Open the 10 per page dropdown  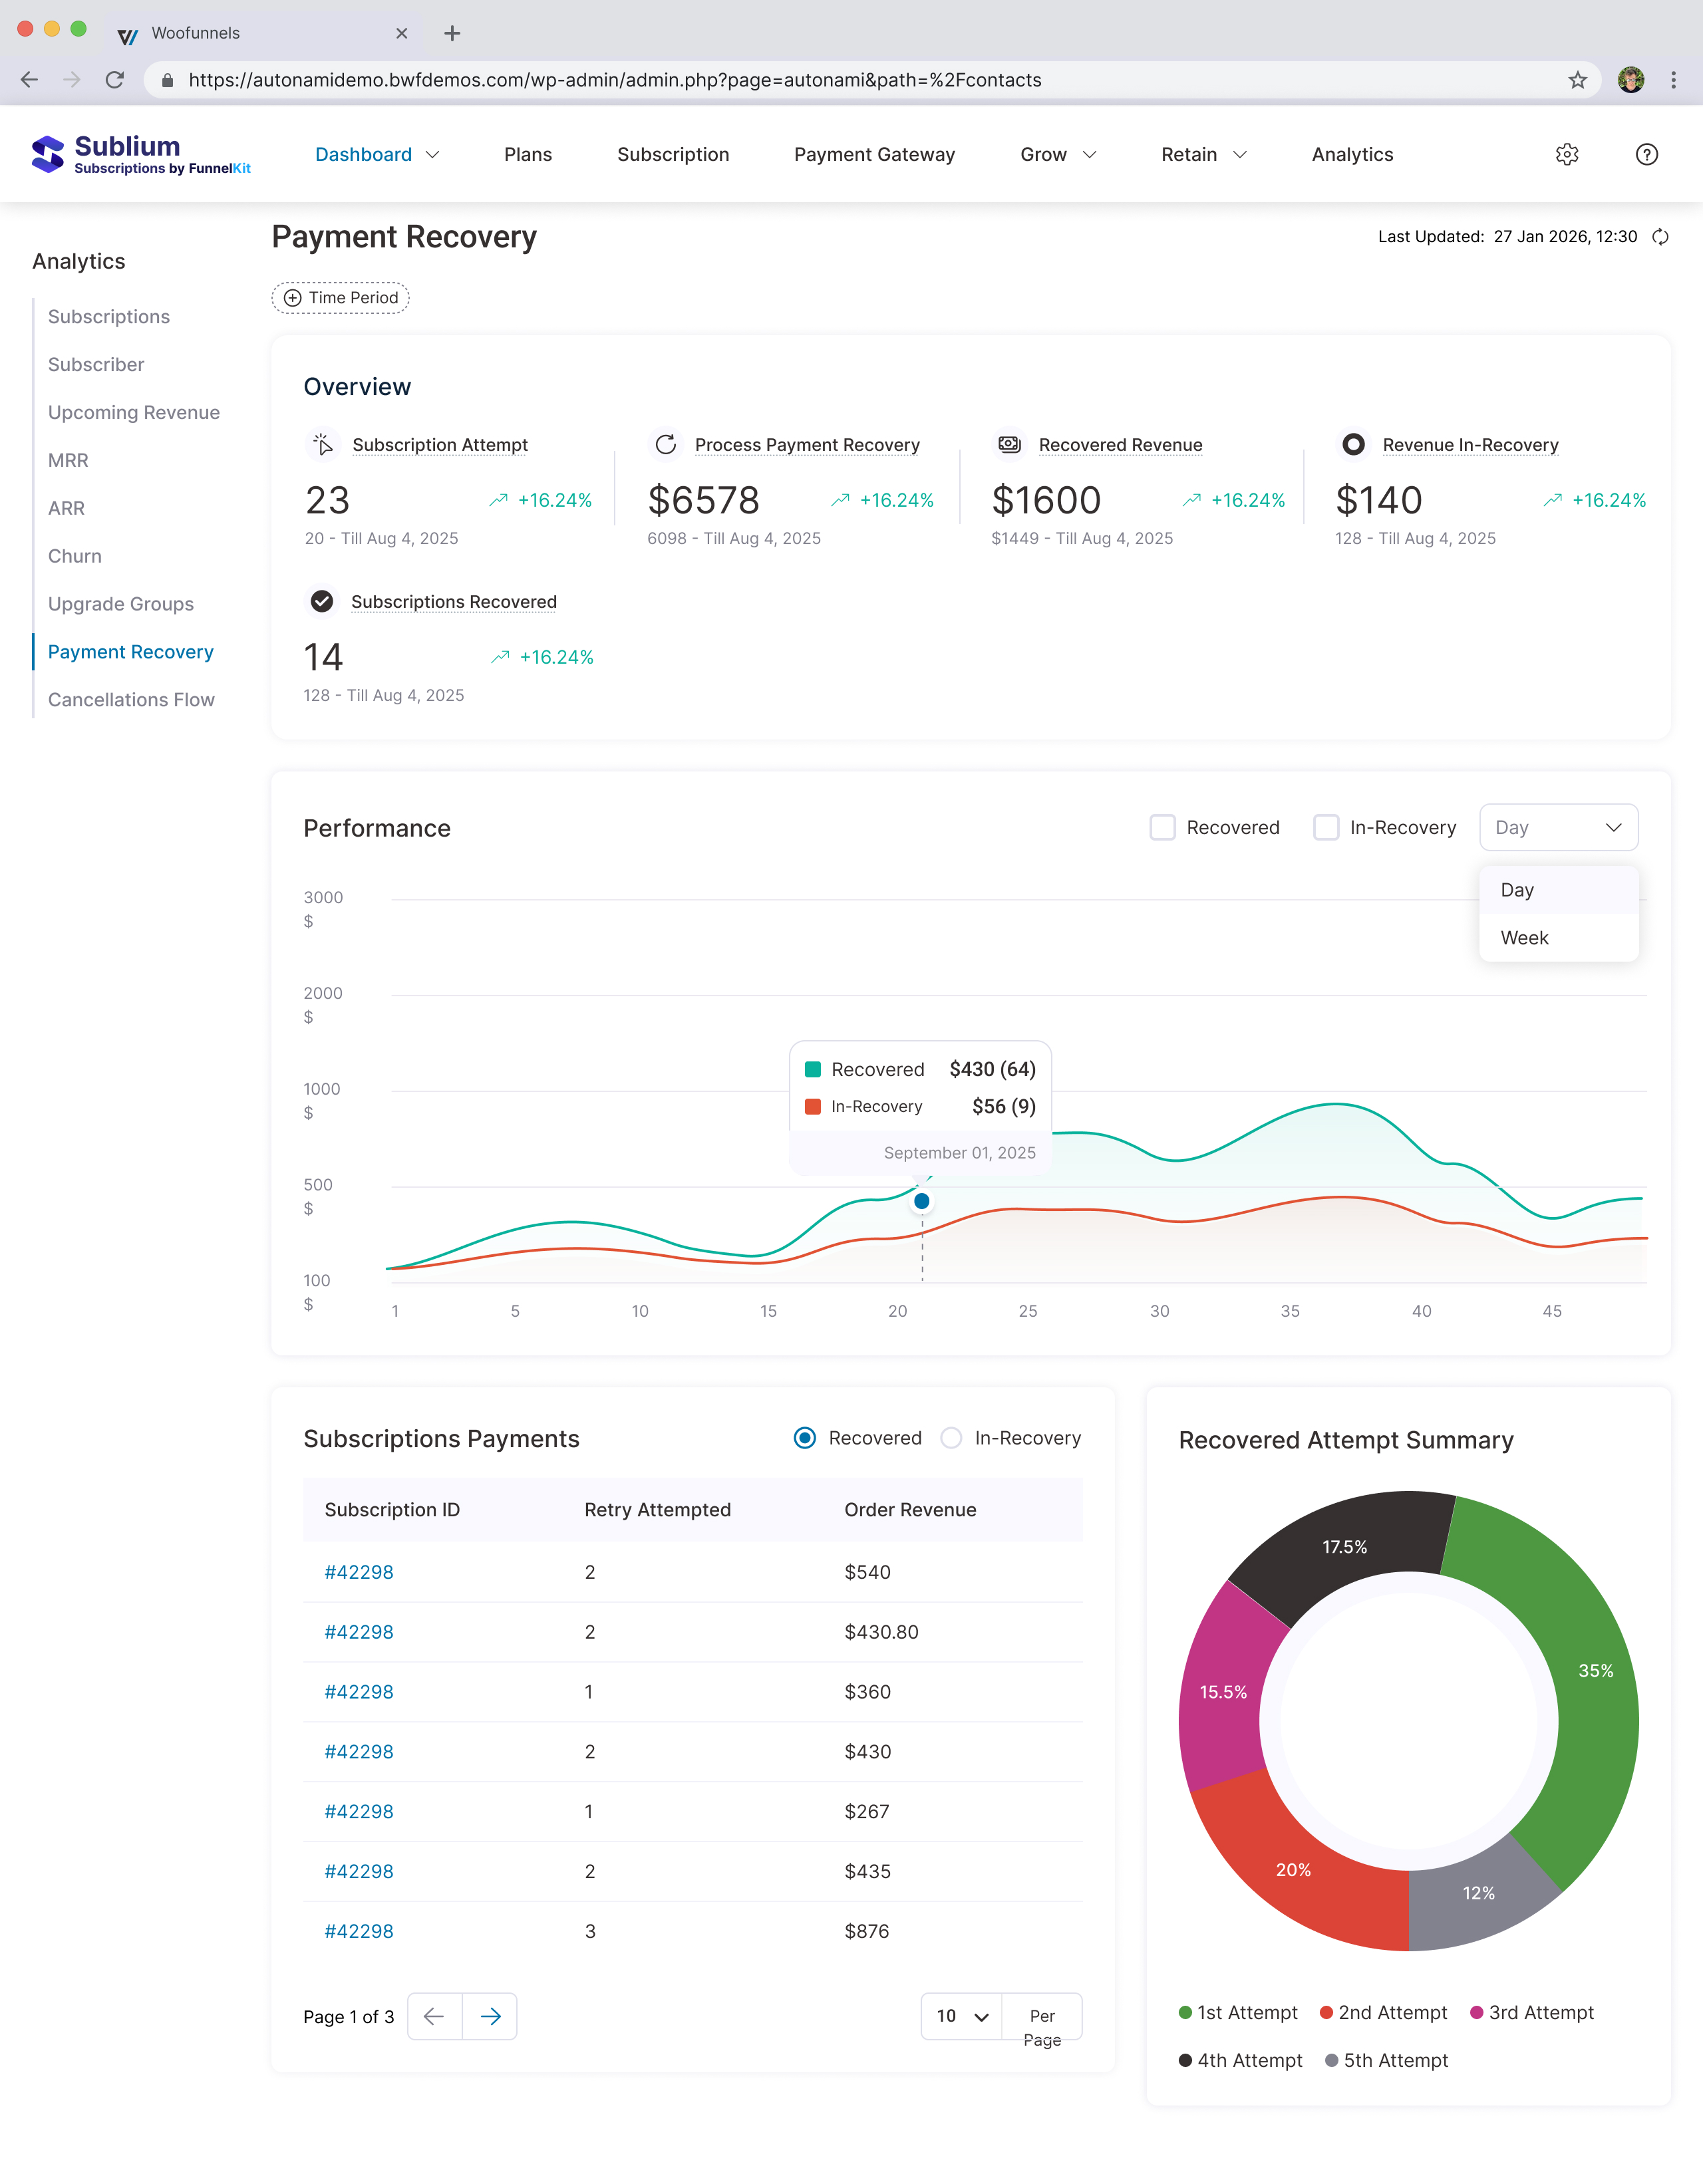pos(961,2016)
